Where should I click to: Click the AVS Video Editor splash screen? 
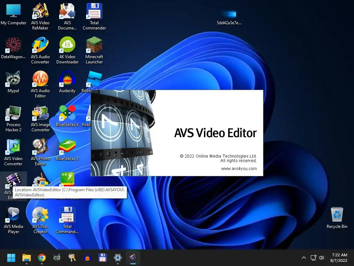click(x=177, y=133)
